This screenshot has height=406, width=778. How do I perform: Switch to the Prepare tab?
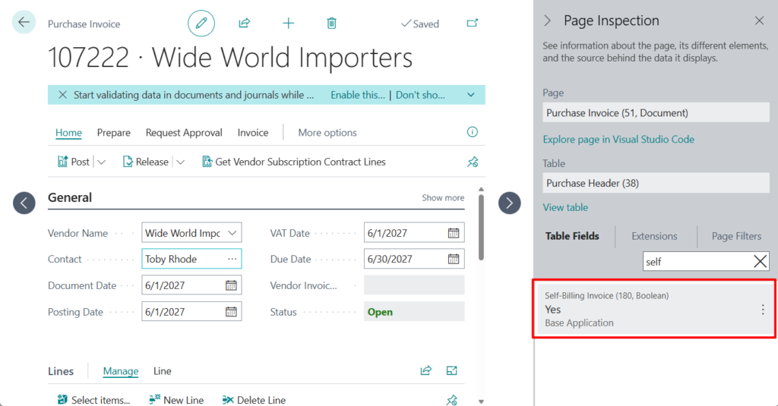point(113,133)
